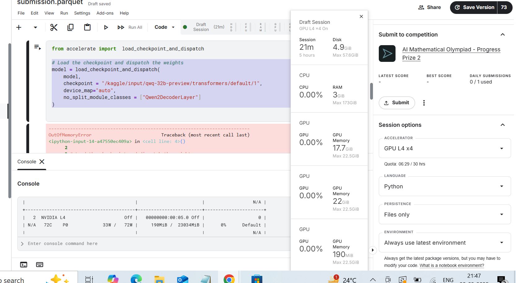Expand the Code cell type dropdown

164,27
